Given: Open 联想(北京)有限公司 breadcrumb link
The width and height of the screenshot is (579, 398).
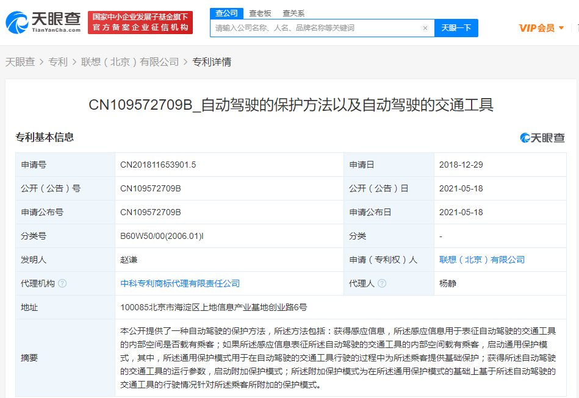Looking at the screenshot, I should click(130, 62).
